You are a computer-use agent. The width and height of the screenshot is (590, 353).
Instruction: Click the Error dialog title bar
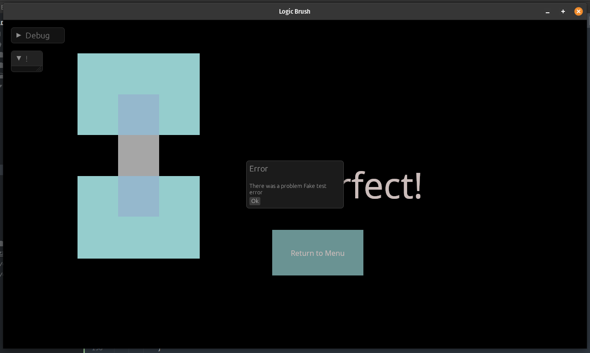(x=295, y=169)
